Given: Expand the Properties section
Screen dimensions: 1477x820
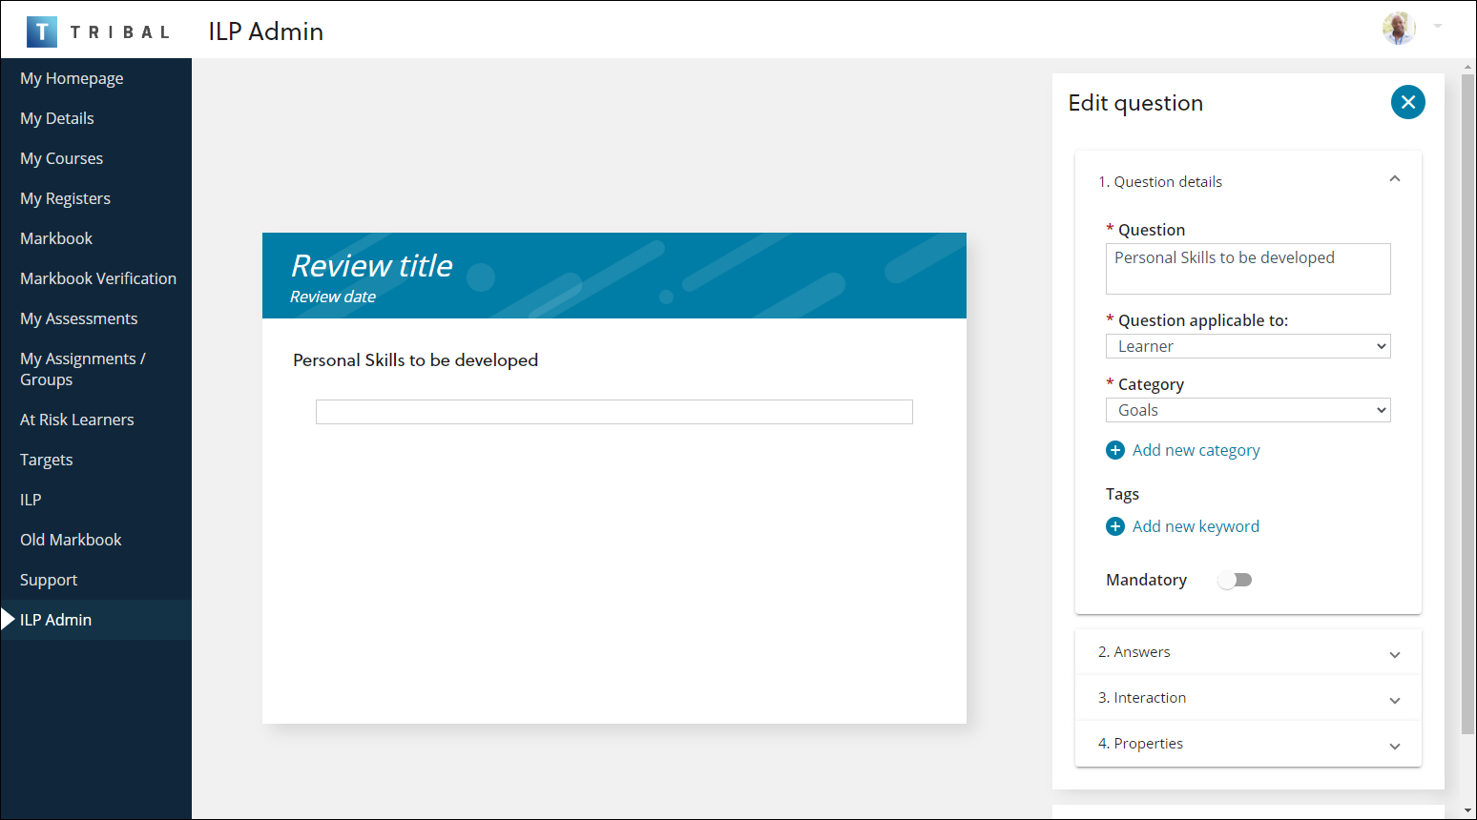Looking at the screenshot, I should (x=1394, y=745).
